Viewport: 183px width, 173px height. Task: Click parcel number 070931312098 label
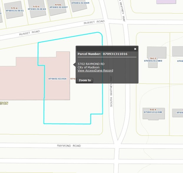click(x=153, y=112)
